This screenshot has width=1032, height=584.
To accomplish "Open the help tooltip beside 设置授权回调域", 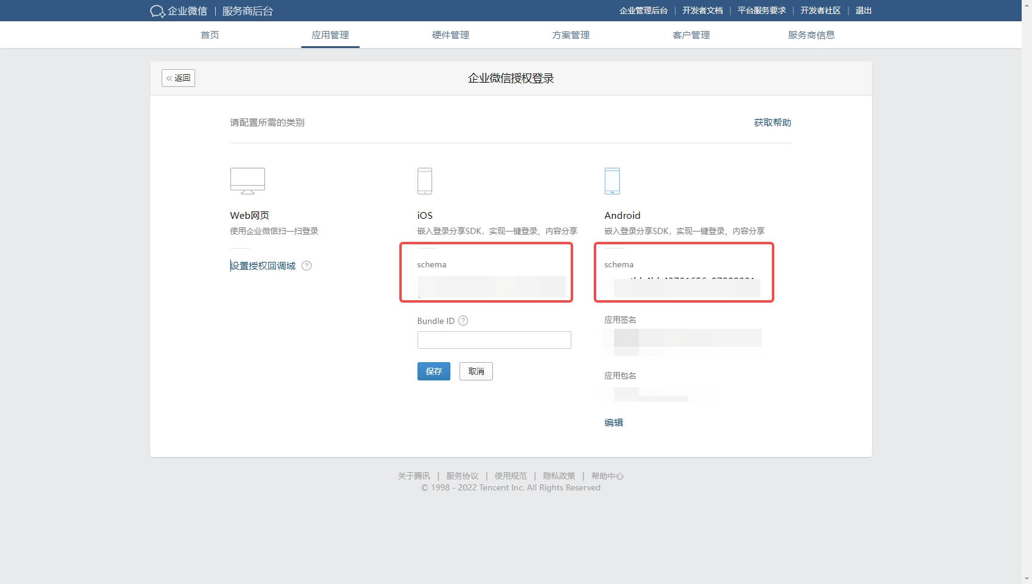I will tap(308, 266).
